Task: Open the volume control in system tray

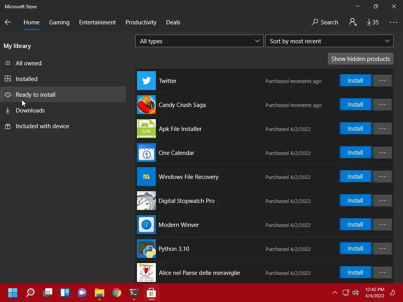Action: tap(355, 293)
